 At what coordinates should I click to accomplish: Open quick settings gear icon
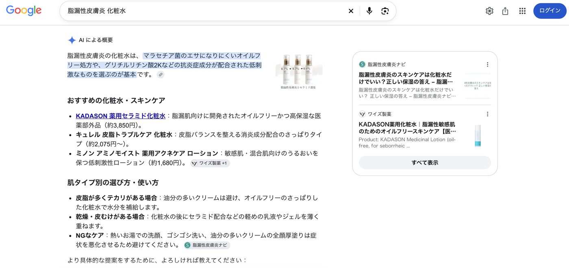tap(489, 11)
